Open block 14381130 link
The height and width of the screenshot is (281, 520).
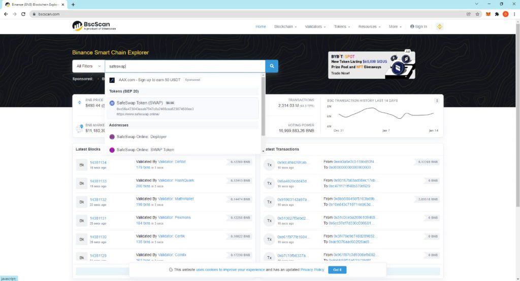click(98, 237)
